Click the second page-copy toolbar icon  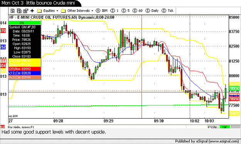pyautogui.click(x=19, y=11)
